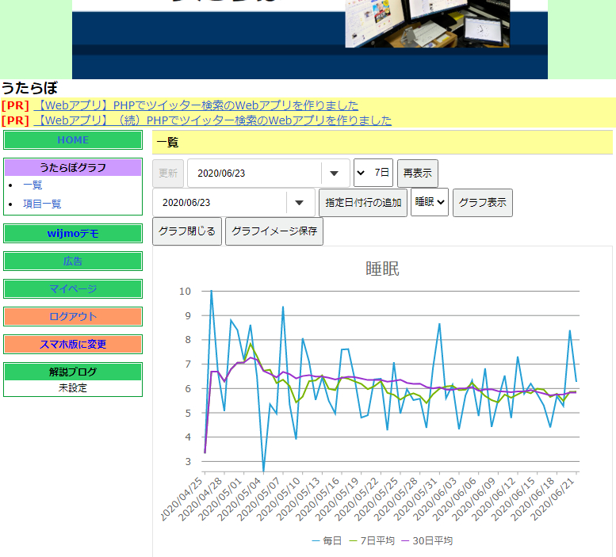
Task: Toggle the 30日平均 legend entry
Action: click(x=427, y=541)
